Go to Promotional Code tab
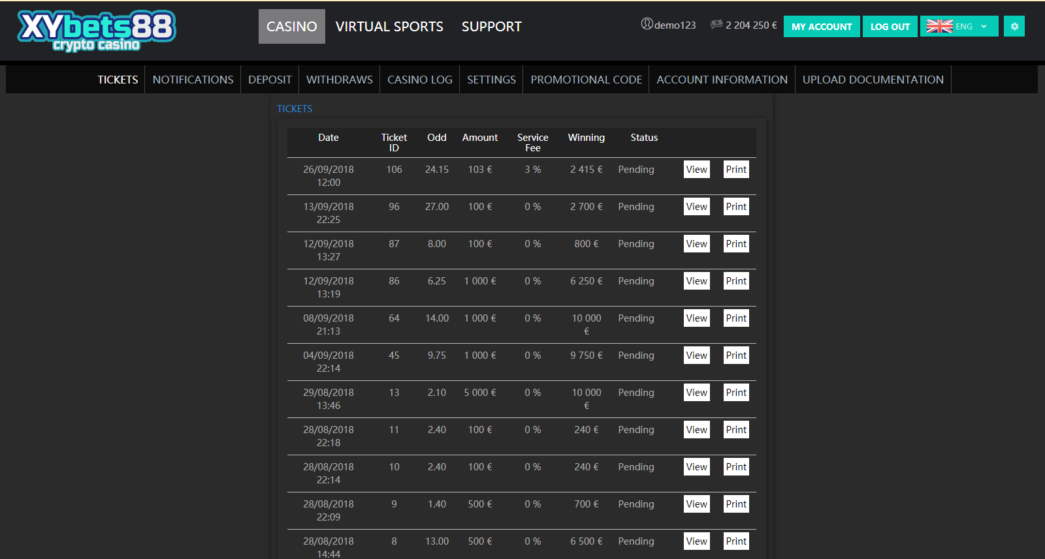Image resolution: width=1045 pixels, height=559 pixels. (x=586, y=80)
